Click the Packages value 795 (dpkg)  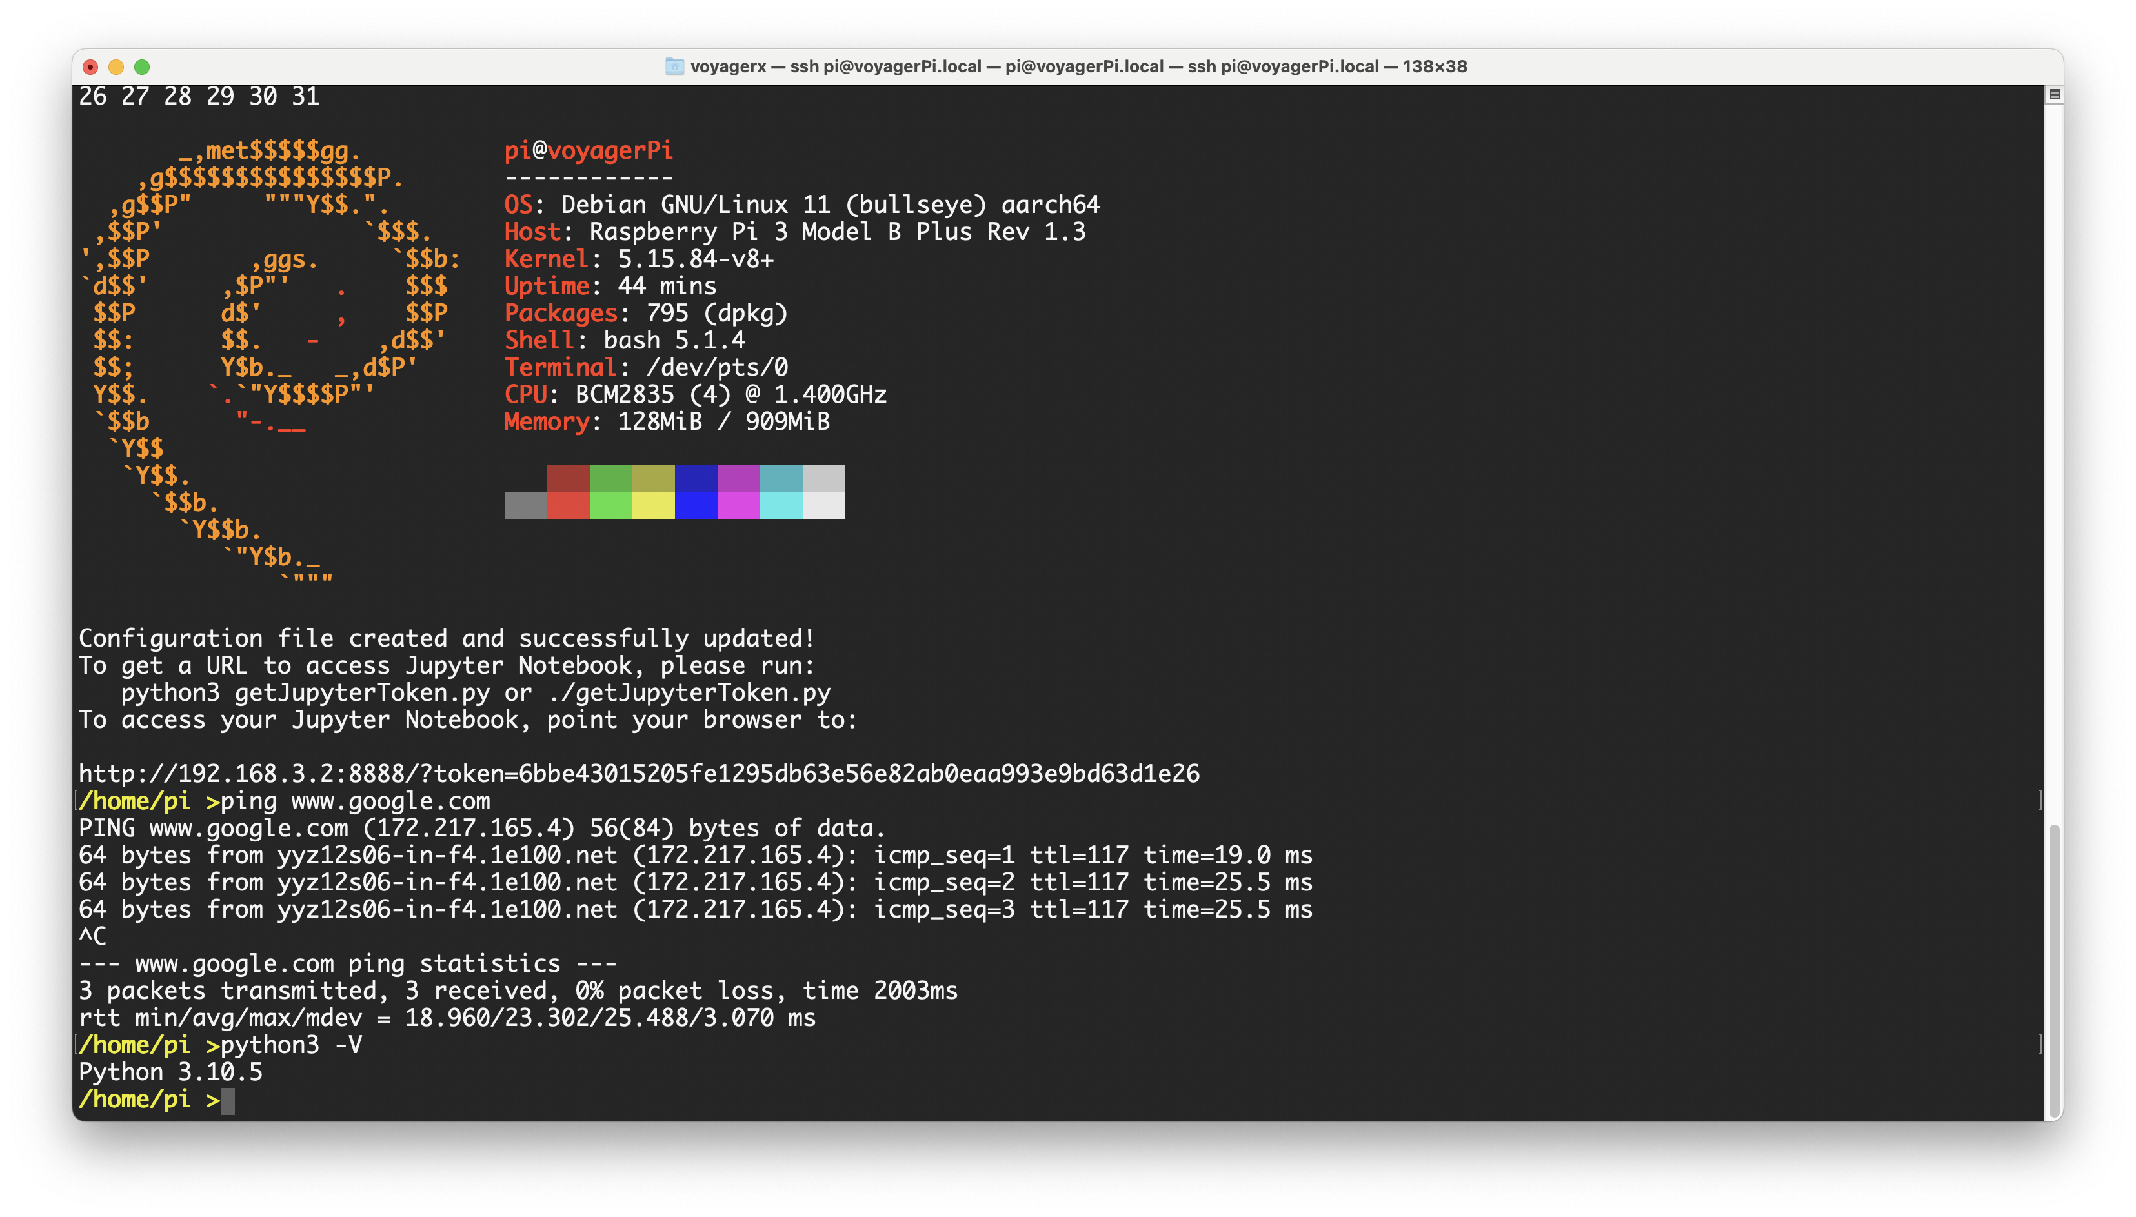pyautogui.click(x=717, y=312)
